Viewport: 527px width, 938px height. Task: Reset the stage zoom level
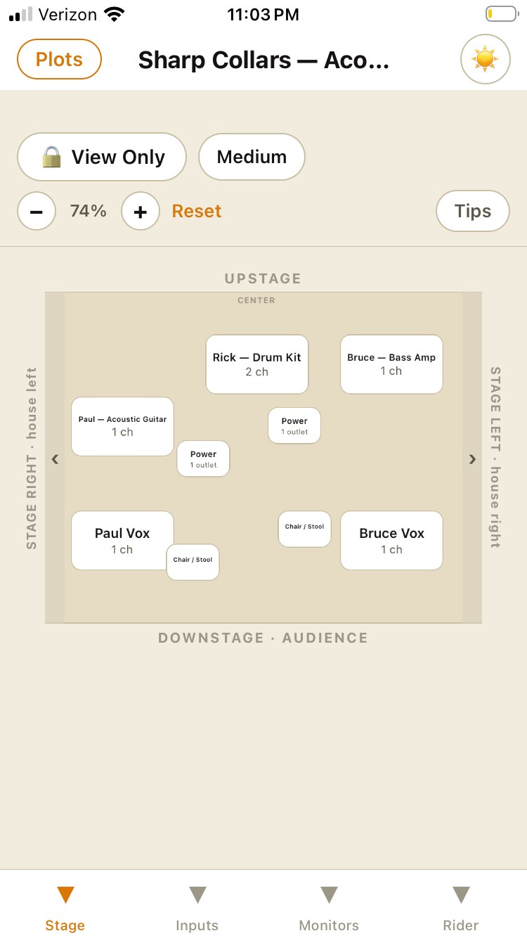(x=197, y=211)
